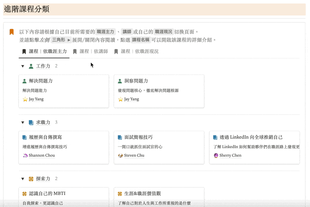Image resolution: width=310 pixels, height=207 pixels.
Task: Collapse the 工作力 group triangle
Action: (23, 66)
